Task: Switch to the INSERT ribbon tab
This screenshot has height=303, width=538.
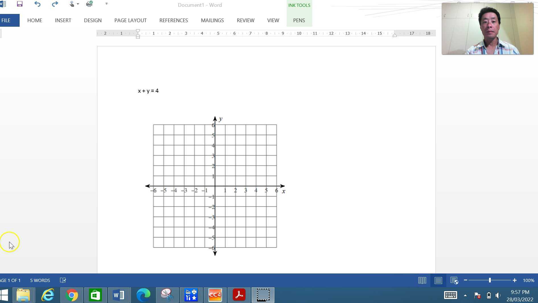Action: 63,20
